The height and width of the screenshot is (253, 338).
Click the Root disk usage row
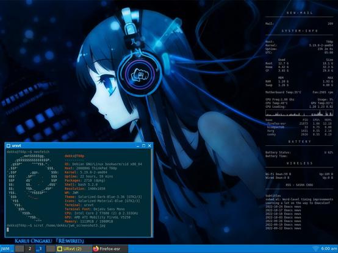click(299, 63)
